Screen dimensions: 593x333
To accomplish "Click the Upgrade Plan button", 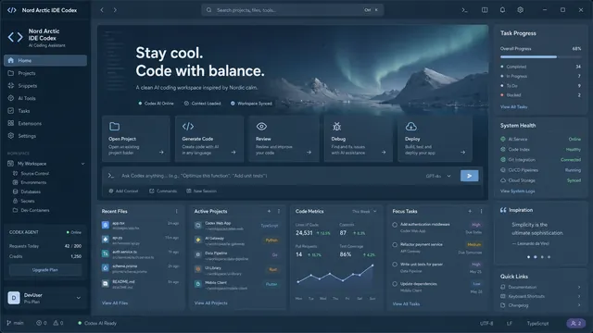I will coord(45,270).
